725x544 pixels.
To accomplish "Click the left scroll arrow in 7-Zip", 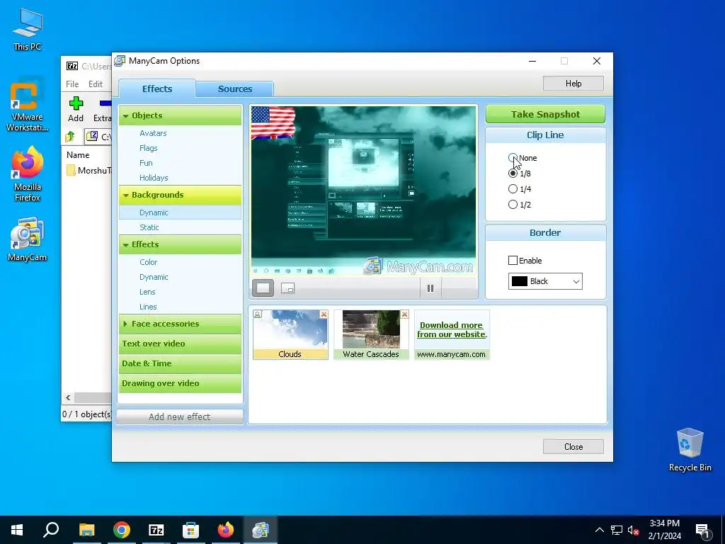I will (x=69, y=397).
